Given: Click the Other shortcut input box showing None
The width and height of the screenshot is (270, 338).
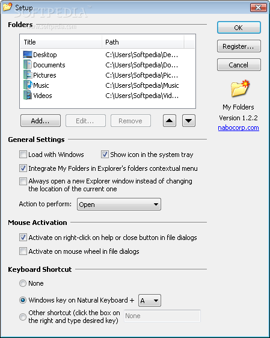Looking at the screenshot, I should (162, 316).
